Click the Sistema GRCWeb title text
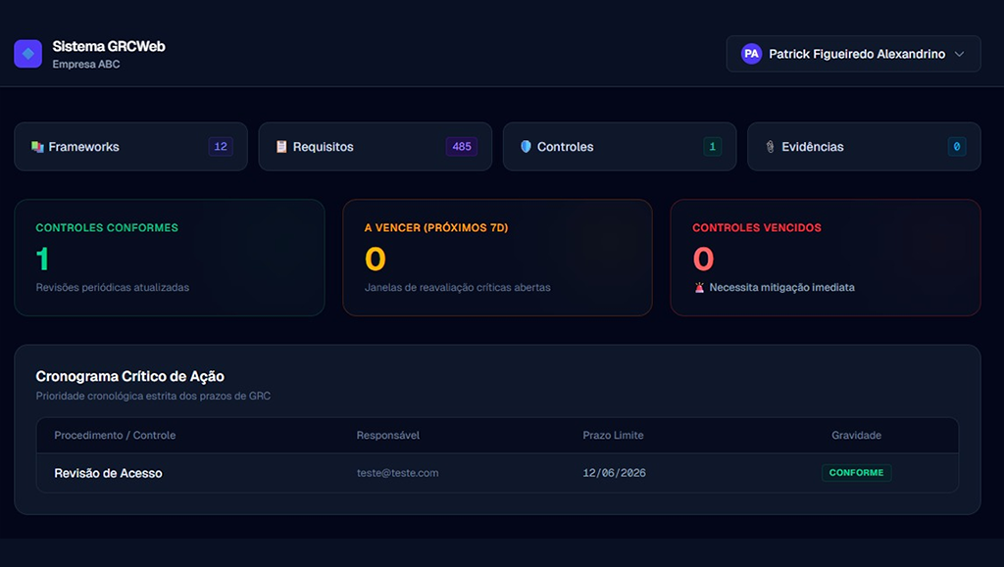 [109, 46]
